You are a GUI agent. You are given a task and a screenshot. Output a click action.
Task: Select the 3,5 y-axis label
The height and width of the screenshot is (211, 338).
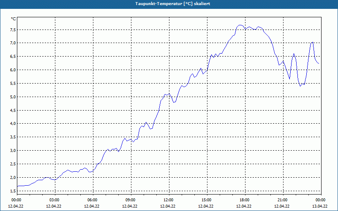click(x=13, y=137)
